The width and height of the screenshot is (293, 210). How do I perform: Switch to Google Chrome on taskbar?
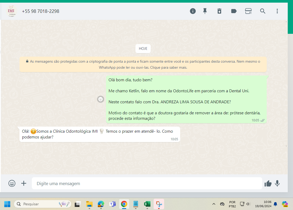click(x=124, y=204)
